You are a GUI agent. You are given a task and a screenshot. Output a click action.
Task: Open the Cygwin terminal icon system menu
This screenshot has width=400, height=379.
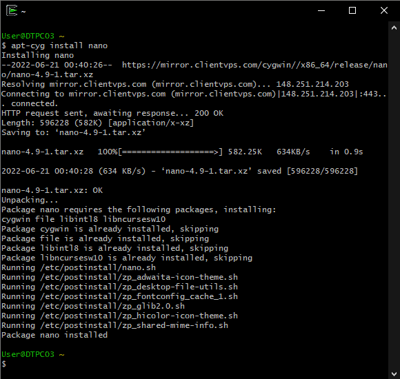tap(12, 11)
